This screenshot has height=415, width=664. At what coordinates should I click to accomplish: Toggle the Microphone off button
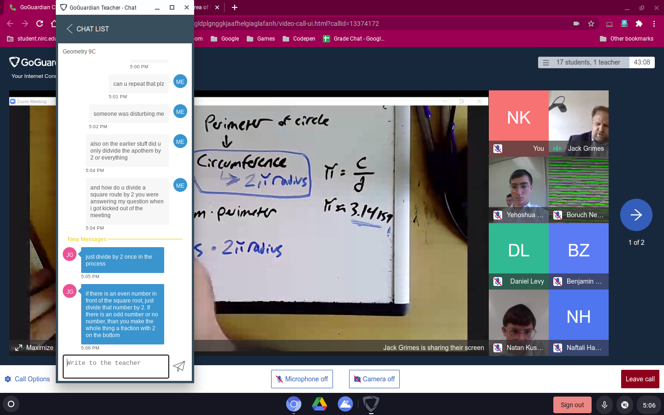point(302,379)
